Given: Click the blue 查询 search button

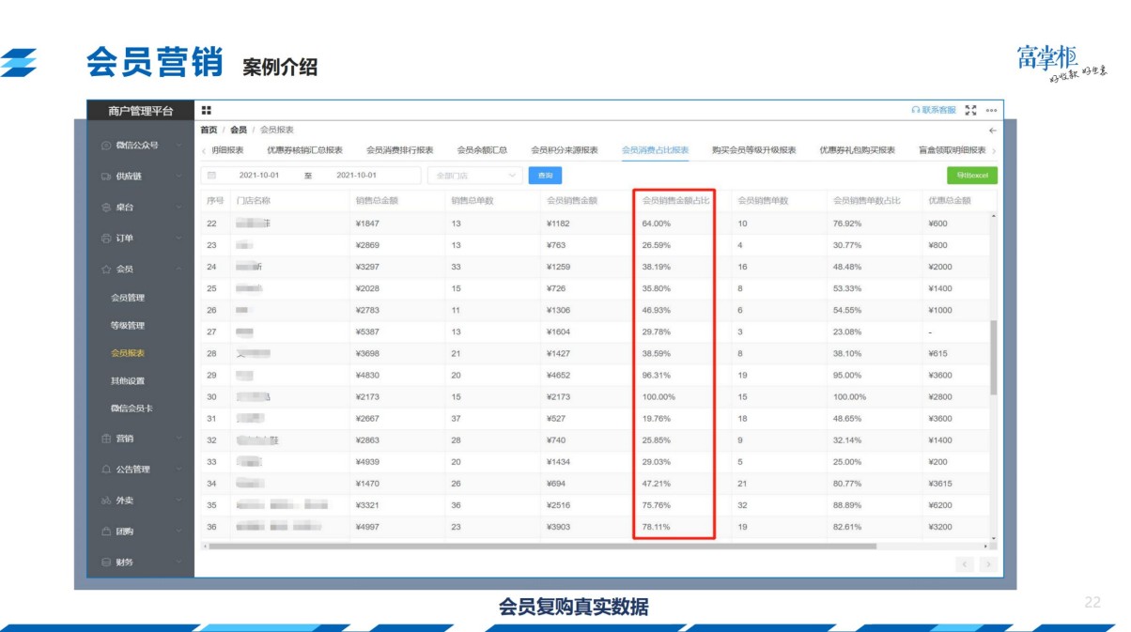Looking at the screenshot, I should pyautogui.click(x=547, y=176).
